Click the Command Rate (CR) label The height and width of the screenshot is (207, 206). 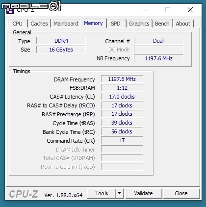tap(71, 141)
